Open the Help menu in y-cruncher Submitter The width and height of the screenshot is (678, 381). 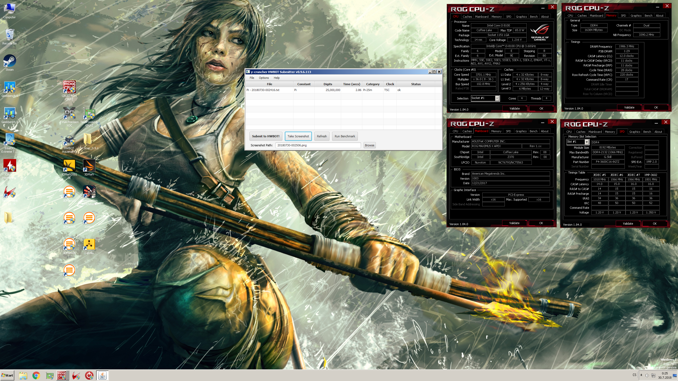coord(277,78)
